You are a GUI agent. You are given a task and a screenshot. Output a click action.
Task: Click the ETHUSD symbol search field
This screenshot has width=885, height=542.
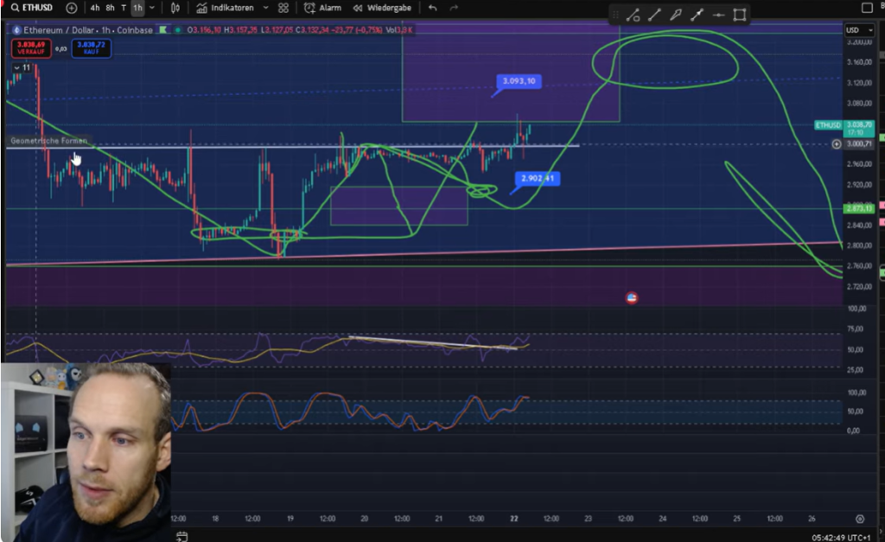coord(33,8)
